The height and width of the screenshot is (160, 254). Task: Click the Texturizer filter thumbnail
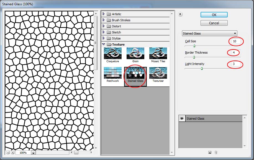[x=158, y=73]
